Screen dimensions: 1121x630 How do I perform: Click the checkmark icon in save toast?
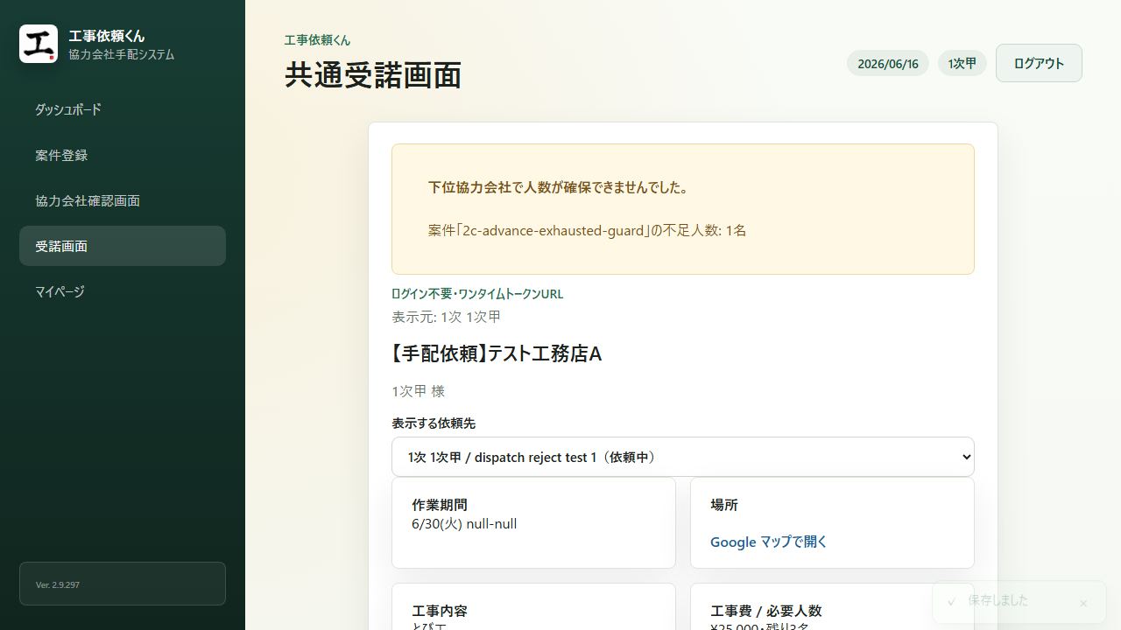pos(952,601)
